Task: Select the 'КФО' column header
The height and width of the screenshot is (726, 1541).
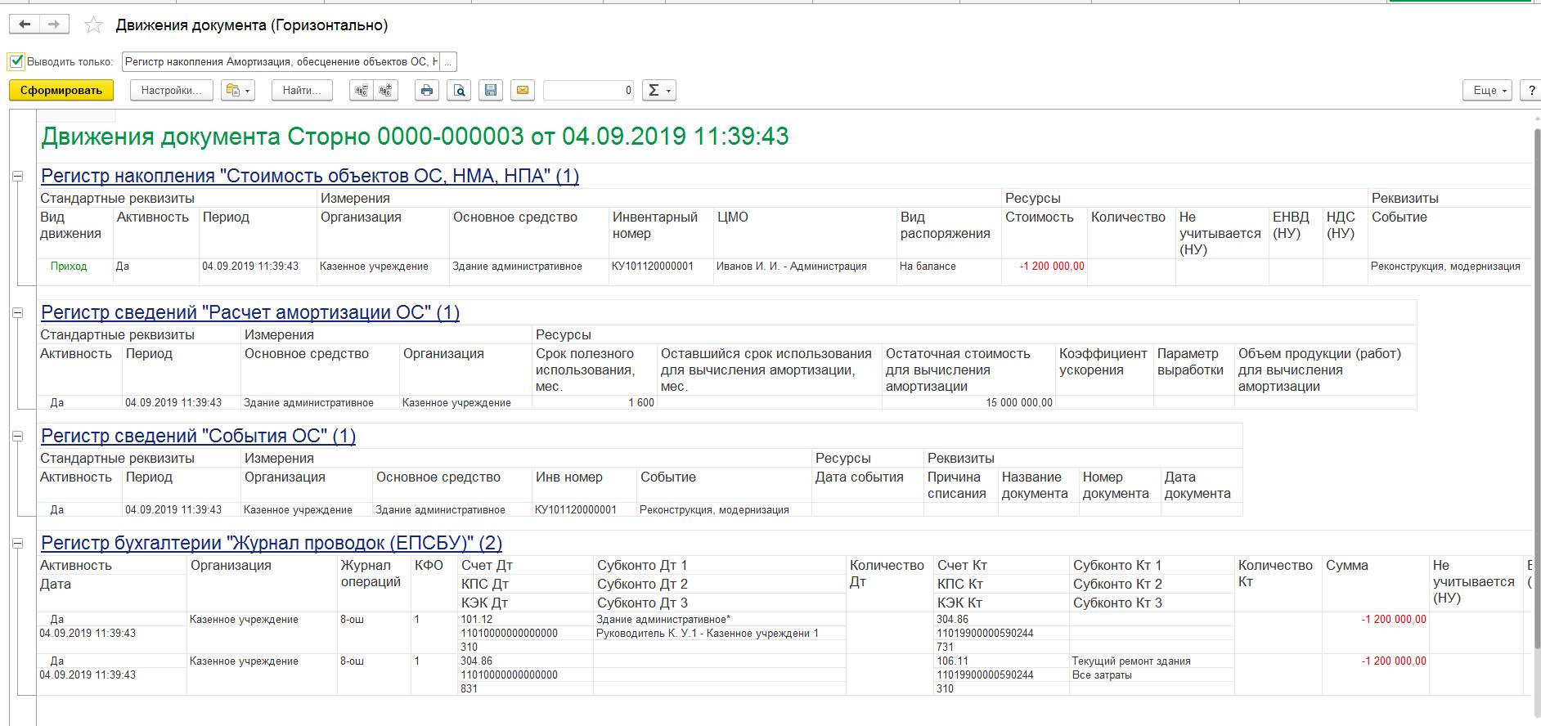Action: [x=429, y=566]
